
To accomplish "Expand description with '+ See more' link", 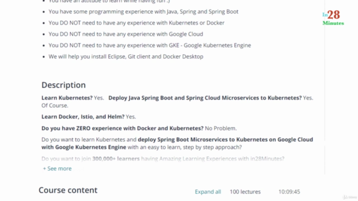I will tap(57, 169).
